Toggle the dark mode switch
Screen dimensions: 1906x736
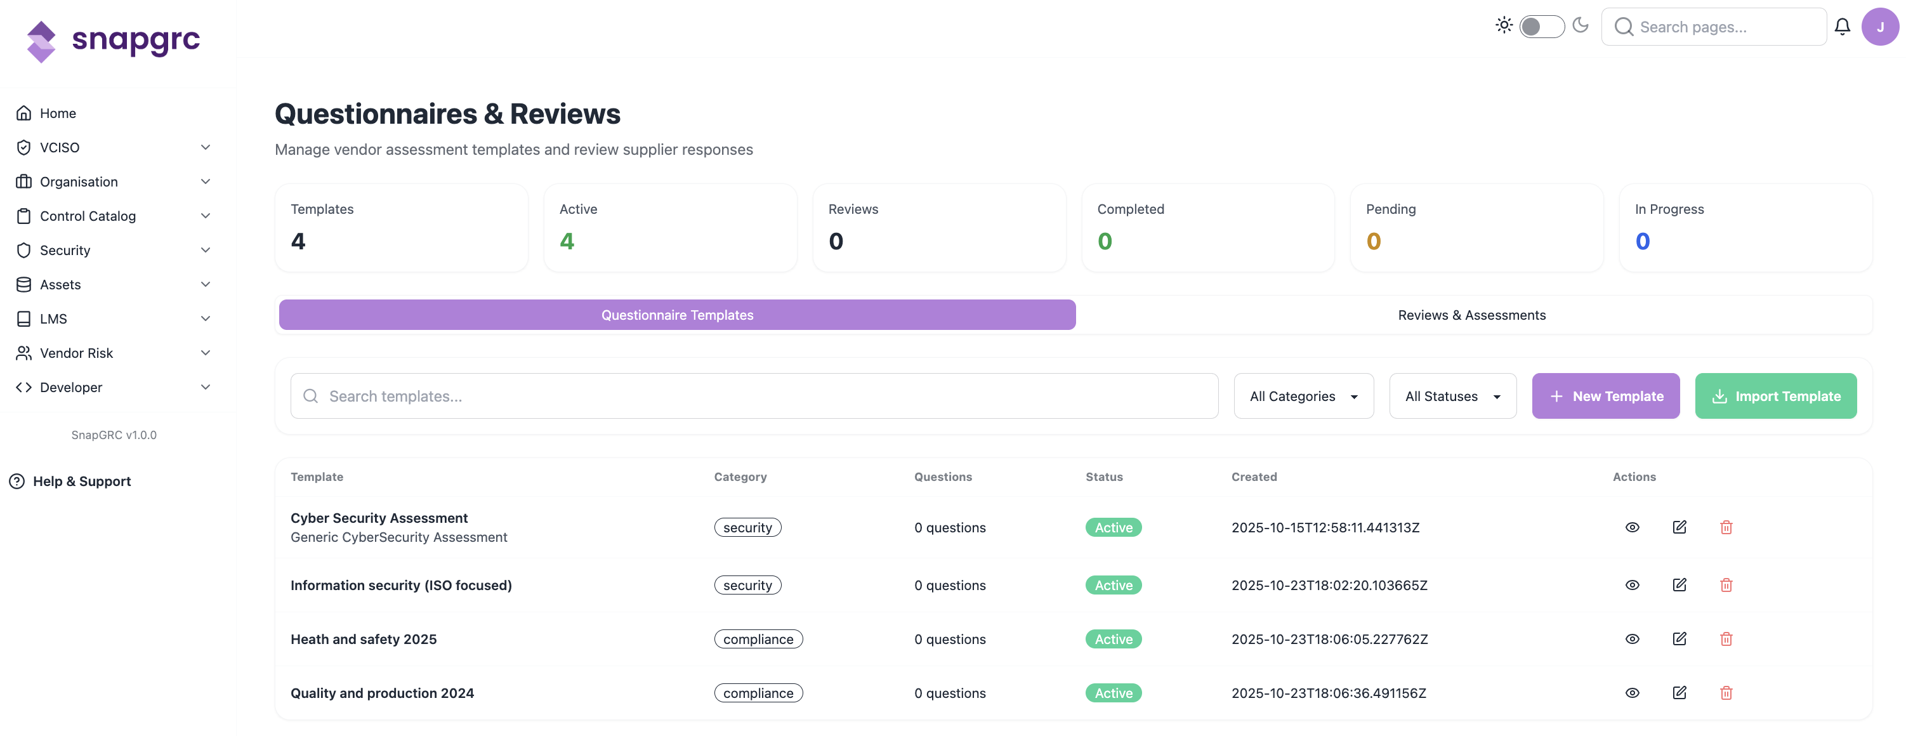coord(1542,26)
